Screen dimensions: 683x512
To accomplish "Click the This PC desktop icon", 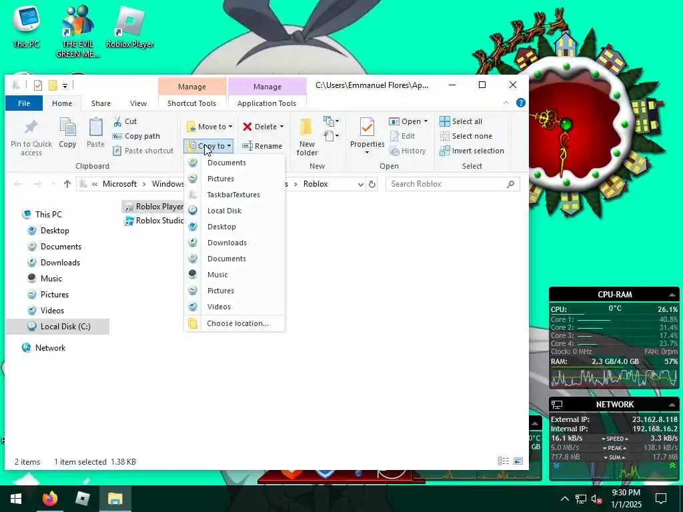I will tap(26, 25).
